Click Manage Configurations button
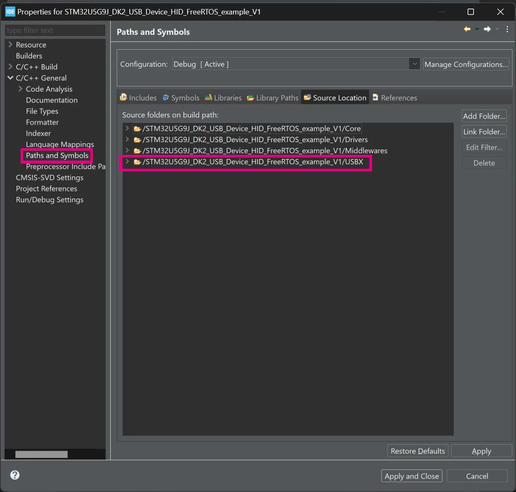The height and width of the screenshot is (492, 516). [x=466, y=64]
